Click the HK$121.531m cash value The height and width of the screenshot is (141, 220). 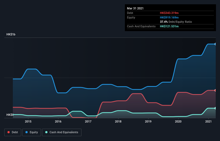(x=169, y=26)
